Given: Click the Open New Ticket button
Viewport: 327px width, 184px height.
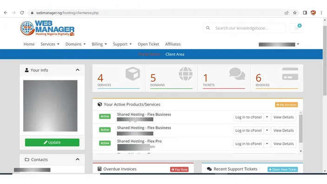Looking at the screenshot, I should point(282,170).
